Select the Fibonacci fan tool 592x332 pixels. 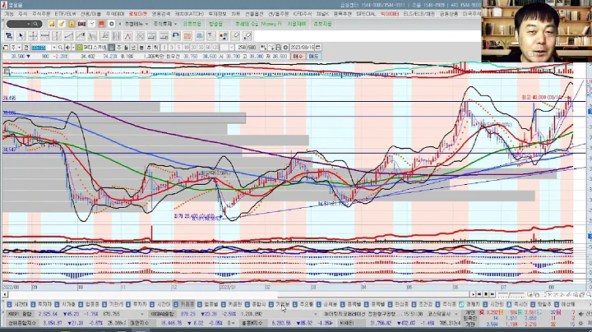104,36
